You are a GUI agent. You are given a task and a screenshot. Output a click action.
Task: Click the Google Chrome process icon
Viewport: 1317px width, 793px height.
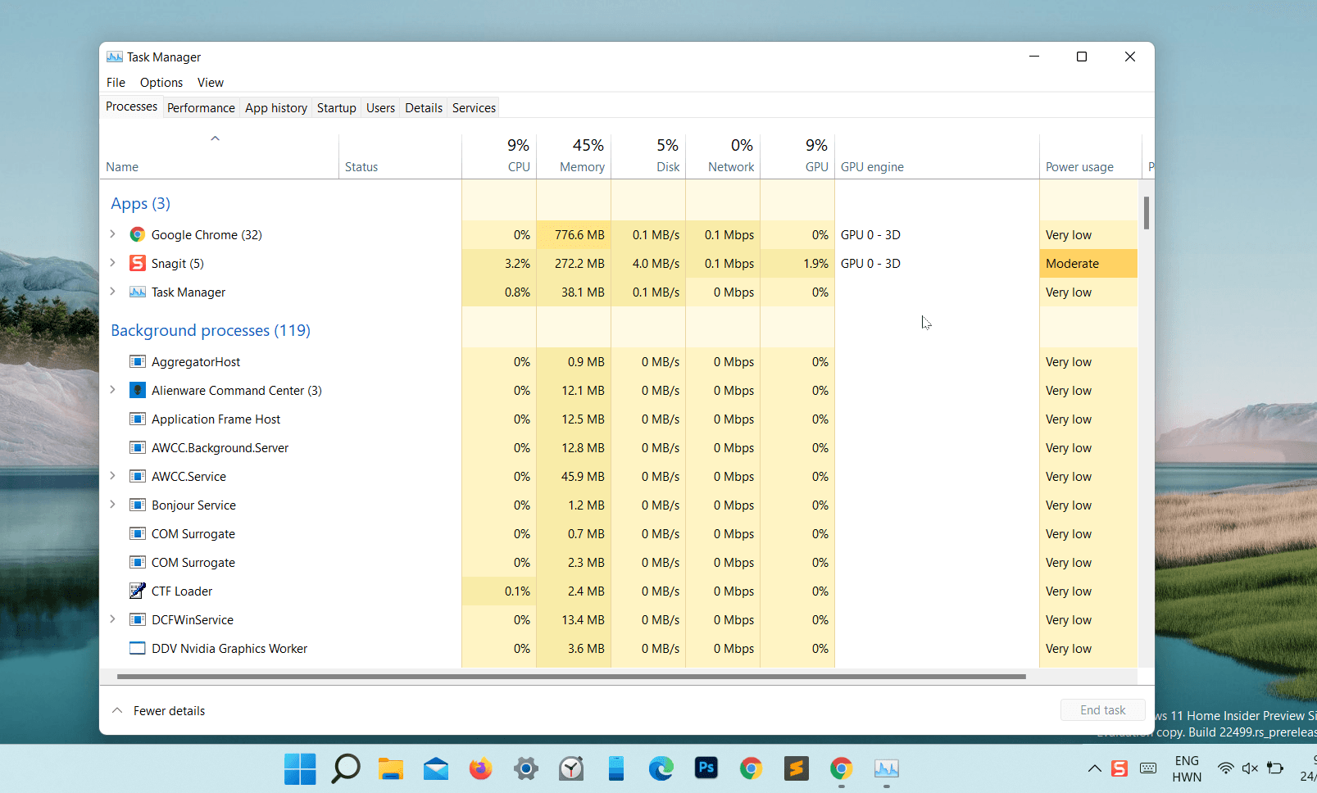138,235
